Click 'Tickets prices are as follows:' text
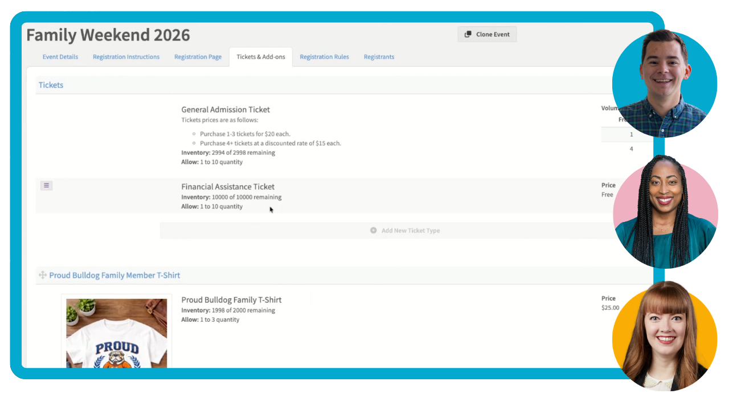 [220, 120]
